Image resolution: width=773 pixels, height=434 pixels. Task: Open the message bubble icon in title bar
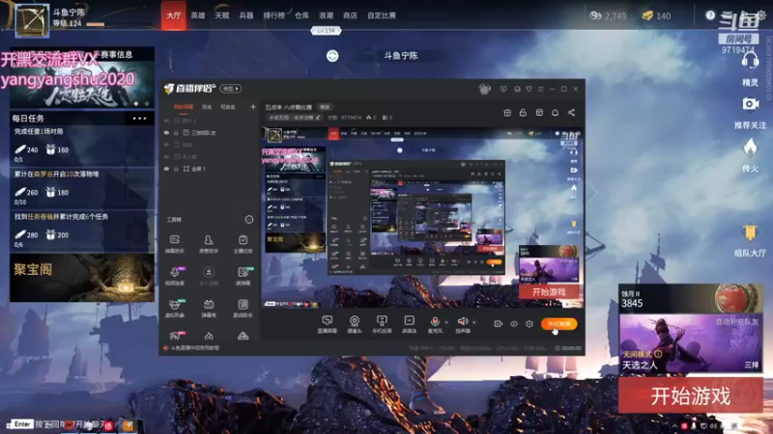(503, 89)
